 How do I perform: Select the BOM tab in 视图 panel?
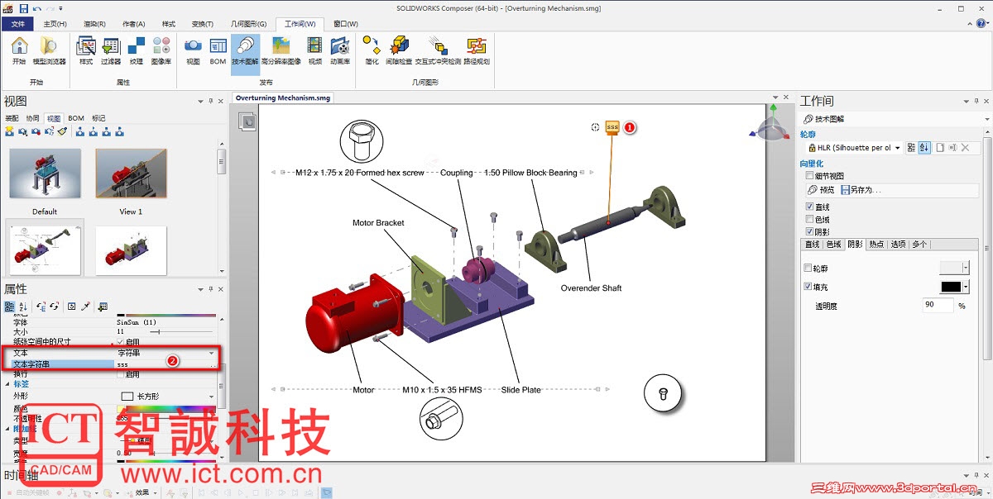pyautogui.click(x=76, y=118)
